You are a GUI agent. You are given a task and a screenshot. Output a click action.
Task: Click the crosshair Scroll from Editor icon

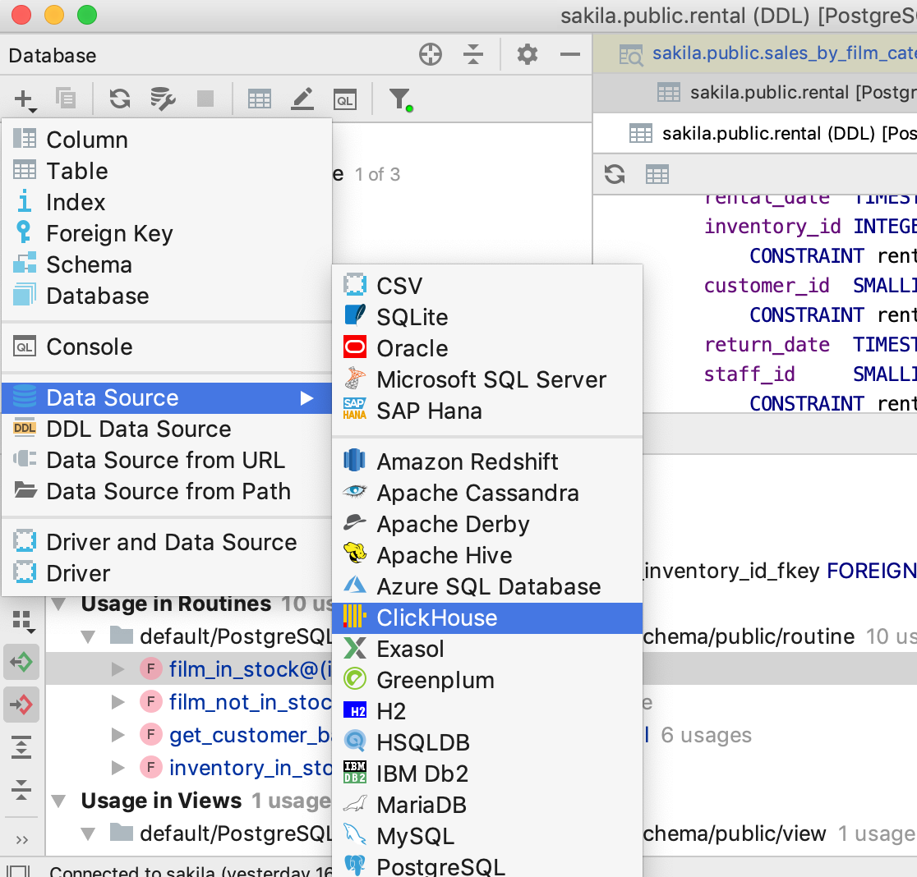(x=431, y=54)
